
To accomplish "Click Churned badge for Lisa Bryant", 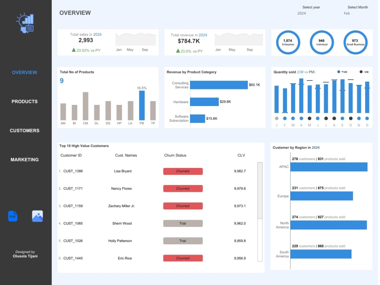I will pyautogui.click(x=183, y=171).
